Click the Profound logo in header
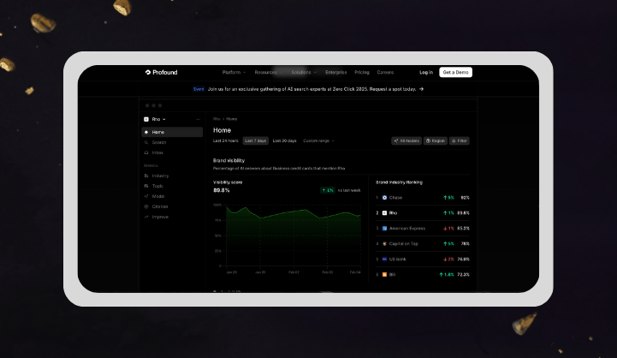Image resolution: width=617 pixels, height=358 pixels. [x=161, y=72]
